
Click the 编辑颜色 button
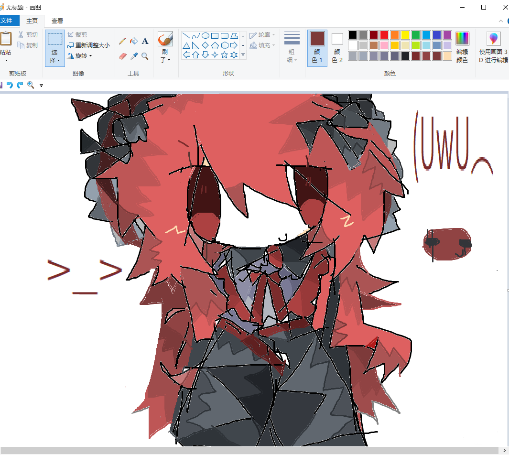click(x=462, y=48)
